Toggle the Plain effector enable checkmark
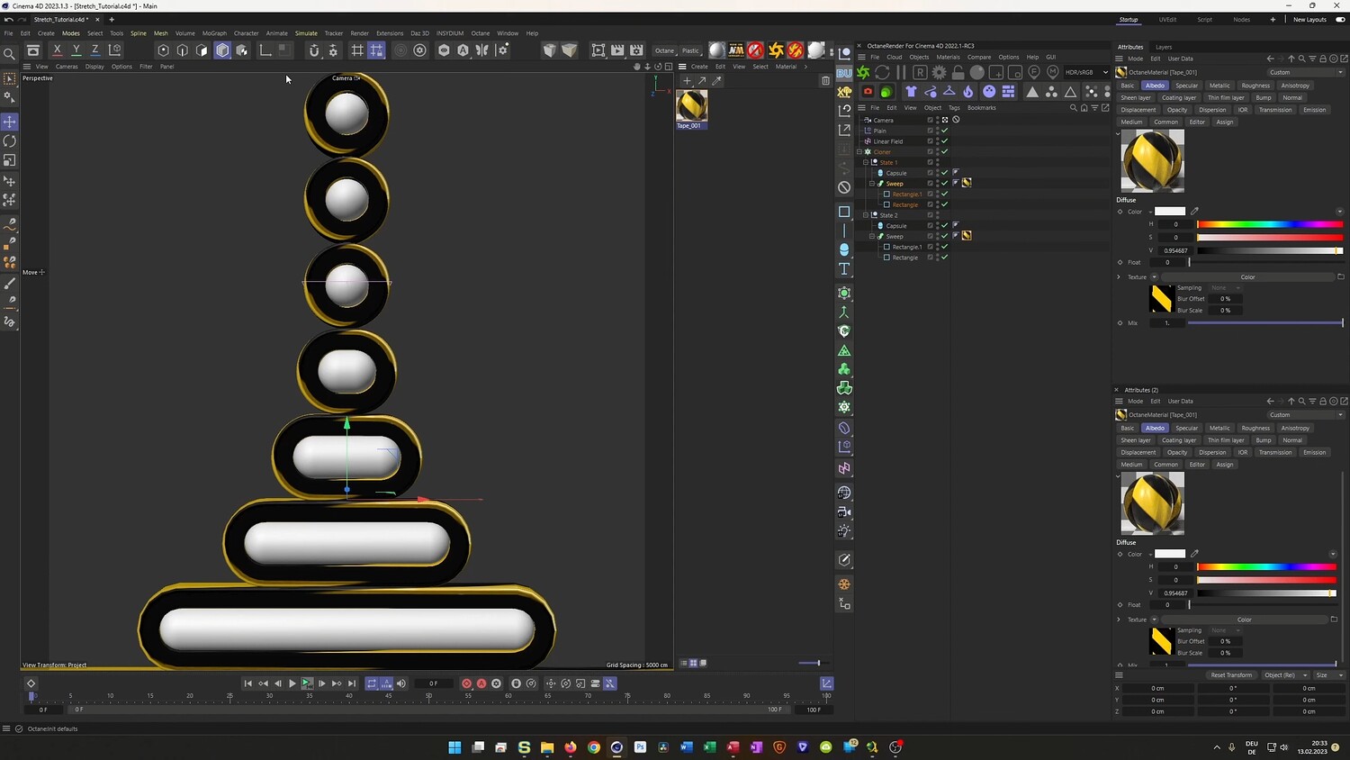 point(945,131)
